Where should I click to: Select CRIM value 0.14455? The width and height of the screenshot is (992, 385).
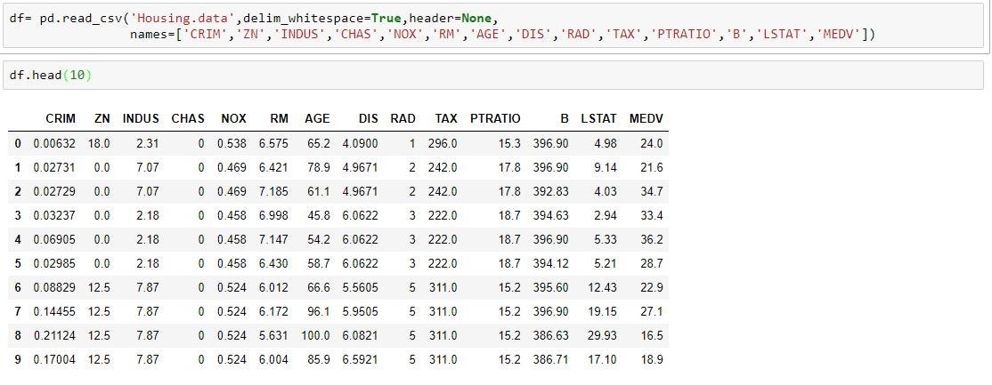coord(54,312)
